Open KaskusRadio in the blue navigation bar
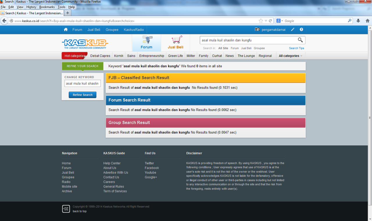Screen dimensions: 372x221 click(134, 30)
